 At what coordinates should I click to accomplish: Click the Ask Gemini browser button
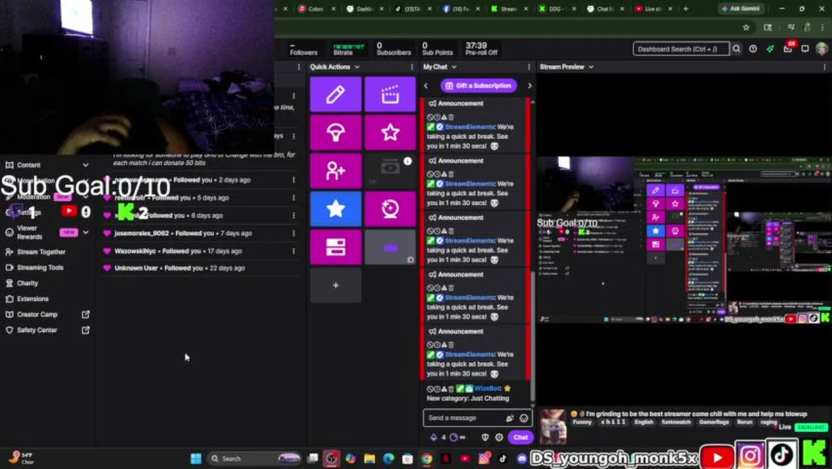pyautogui.click(x=740, y=8)
